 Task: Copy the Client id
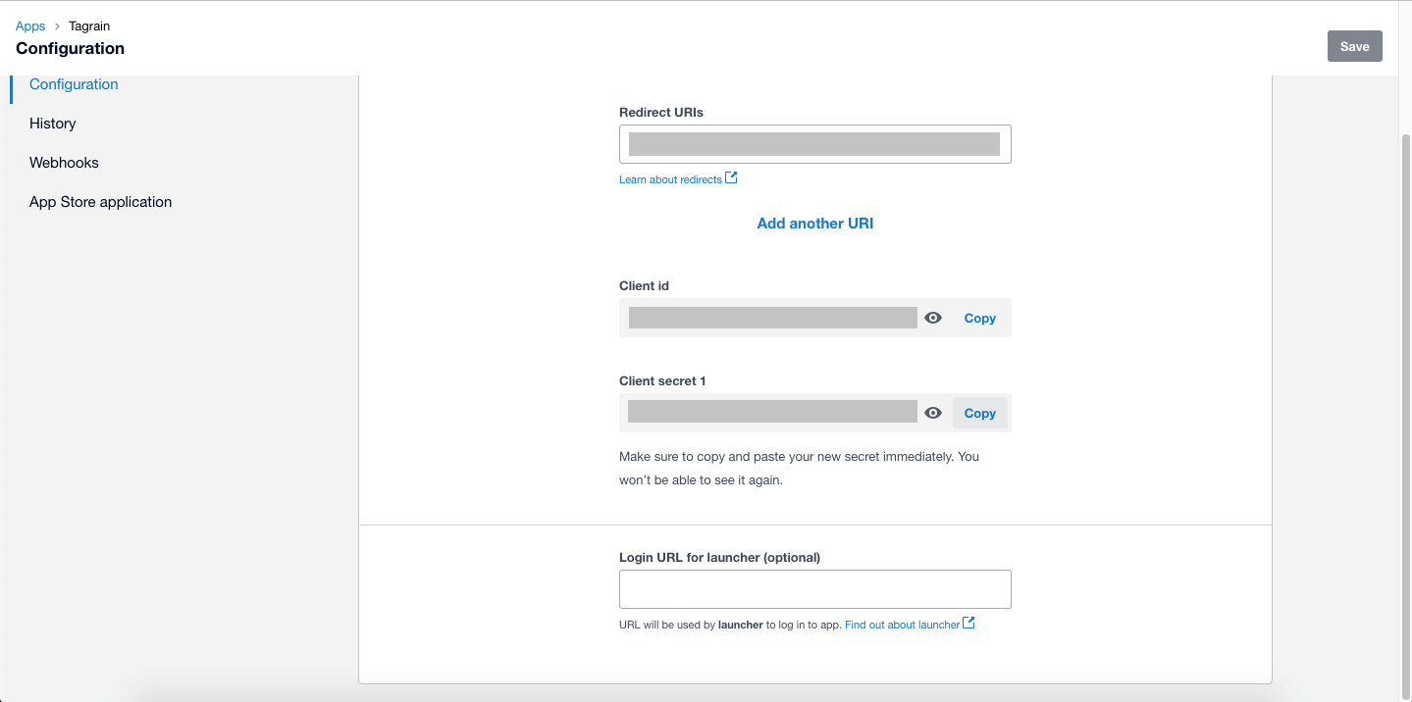[979, 318]
